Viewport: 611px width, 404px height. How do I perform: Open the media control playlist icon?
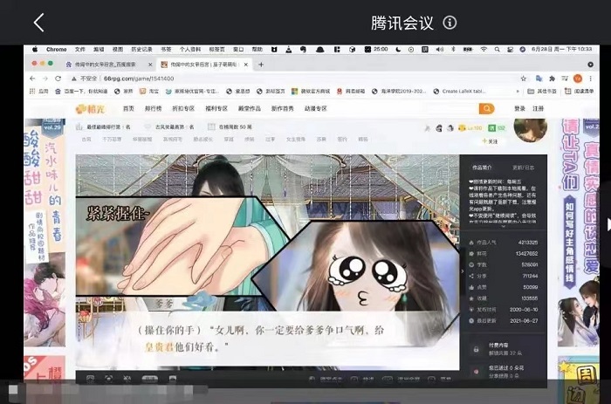[x=565, y=79]
